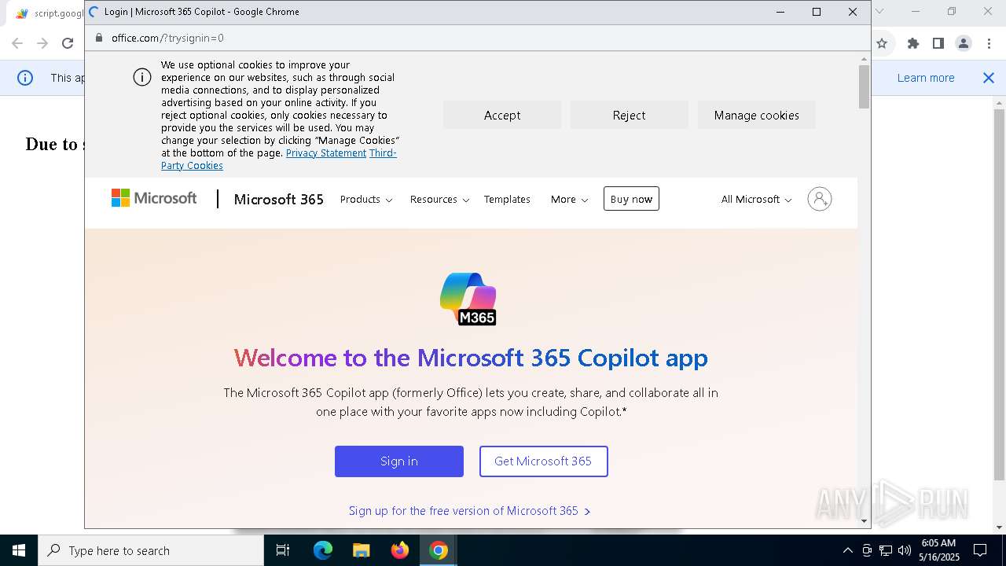
Task: Click the cookie banner info icon
Action: tap(142, 77)
